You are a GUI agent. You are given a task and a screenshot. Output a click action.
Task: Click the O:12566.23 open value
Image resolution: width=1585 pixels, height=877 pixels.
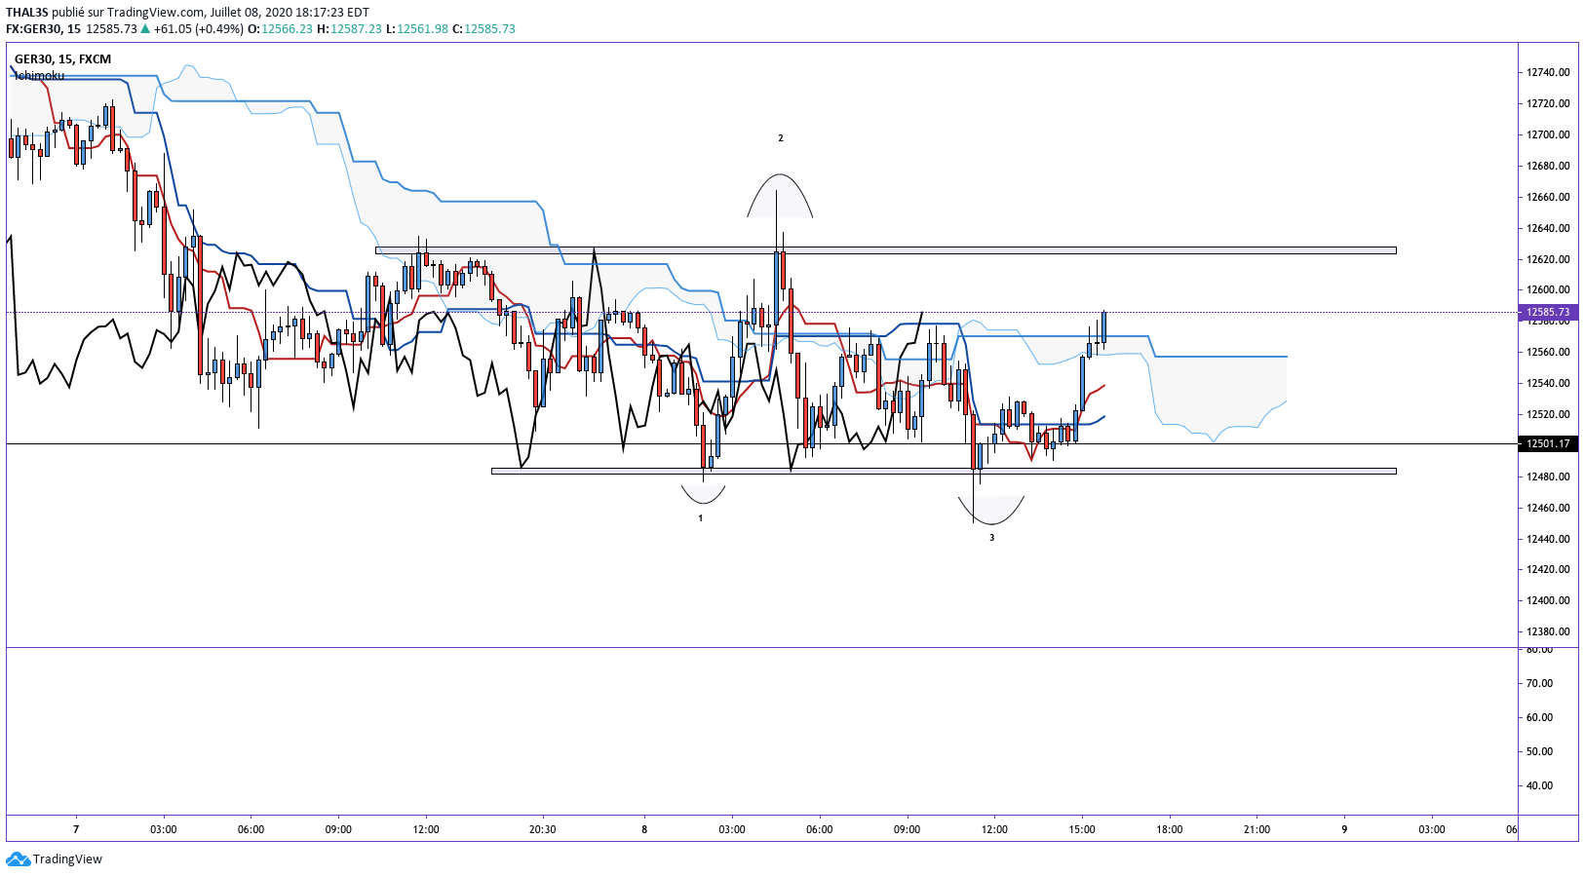coord(280,28)
